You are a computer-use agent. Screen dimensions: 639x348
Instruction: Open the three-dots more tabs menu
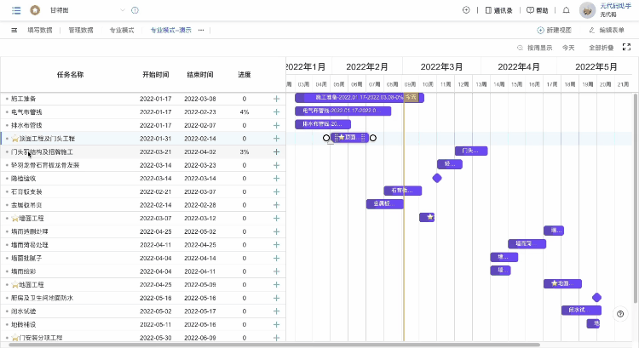[201, 30]
